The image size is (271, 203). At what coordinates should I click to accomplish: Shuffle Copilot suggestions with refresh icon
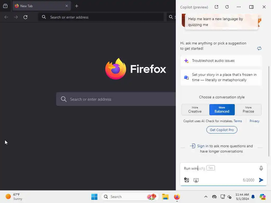coord(259,48)
